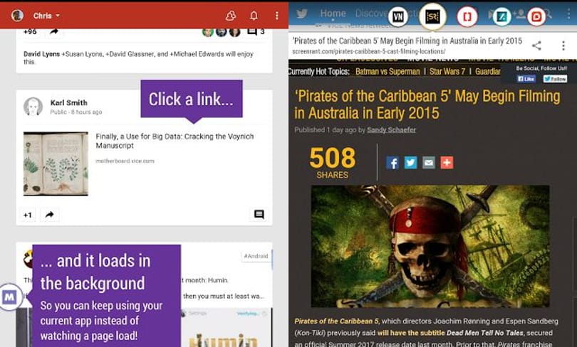
Task: Reshare Karl Smith's post
Action: (50, 215)
